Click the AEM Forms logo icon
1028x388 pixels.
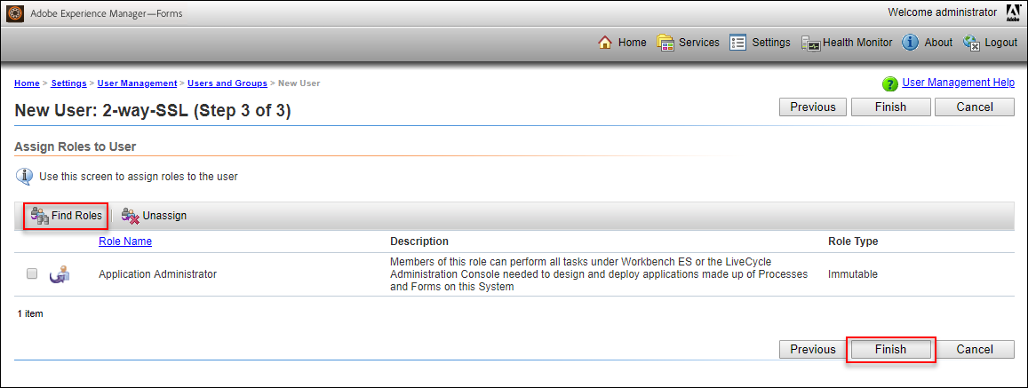coord(14,13)
